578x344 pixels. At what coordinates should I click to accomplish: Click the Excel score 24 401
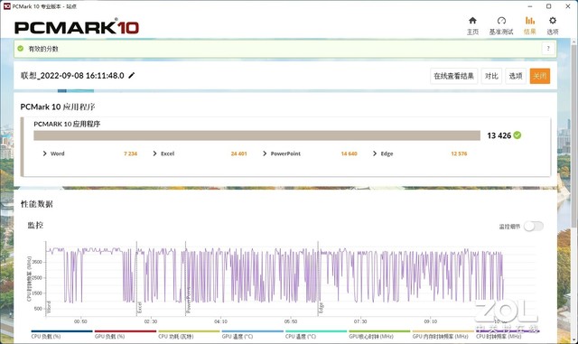[238, 153]
